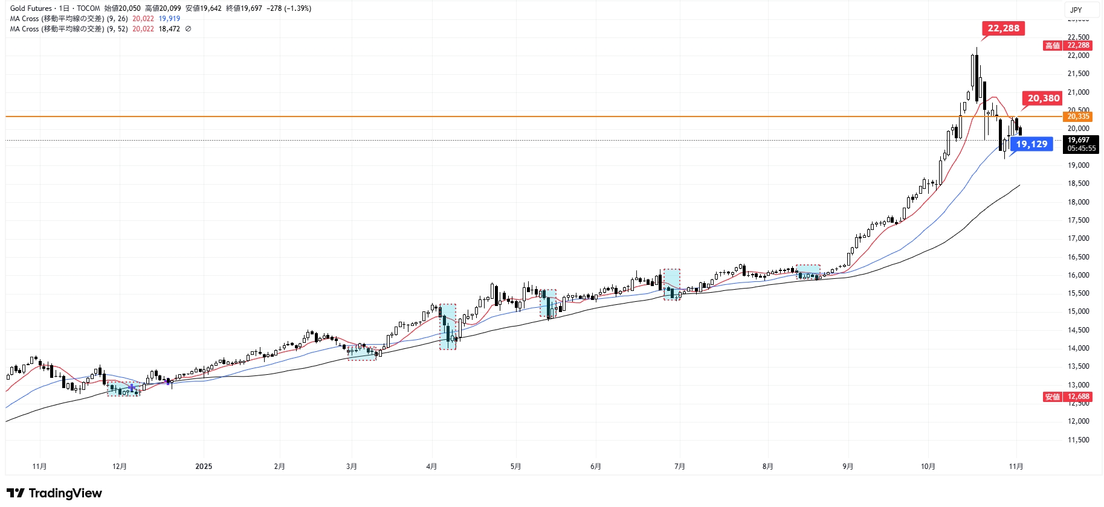Viewport: 1104px width, 507px height.
Task: Select the highlighted rectangle in March
Action: pyautogui.click(x=362, y=353)
